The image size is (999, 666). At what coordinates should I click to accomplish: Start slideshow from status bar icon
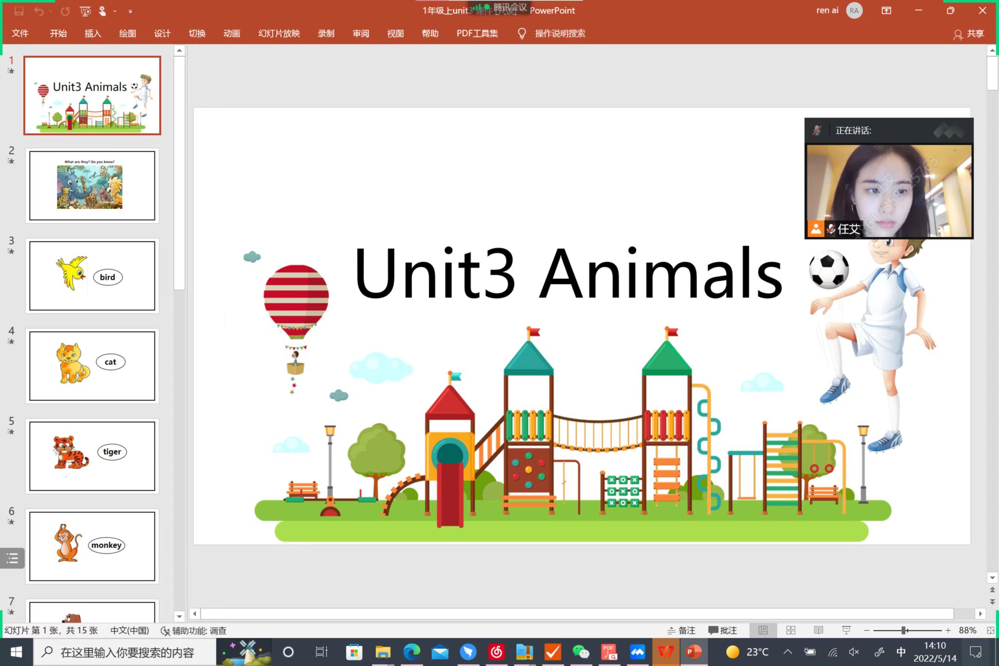pos(846,630)
